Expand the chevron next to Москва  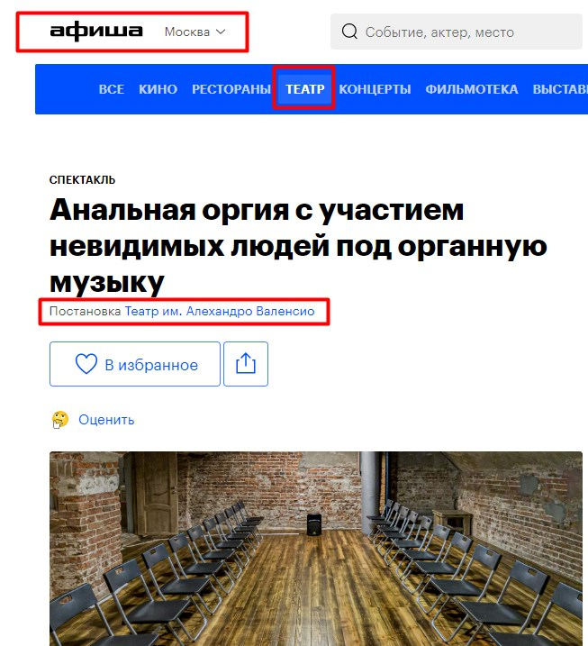tap(221, 32)
